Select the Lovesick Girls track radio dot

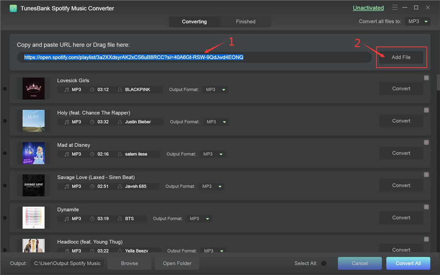(x=5, y=89)
